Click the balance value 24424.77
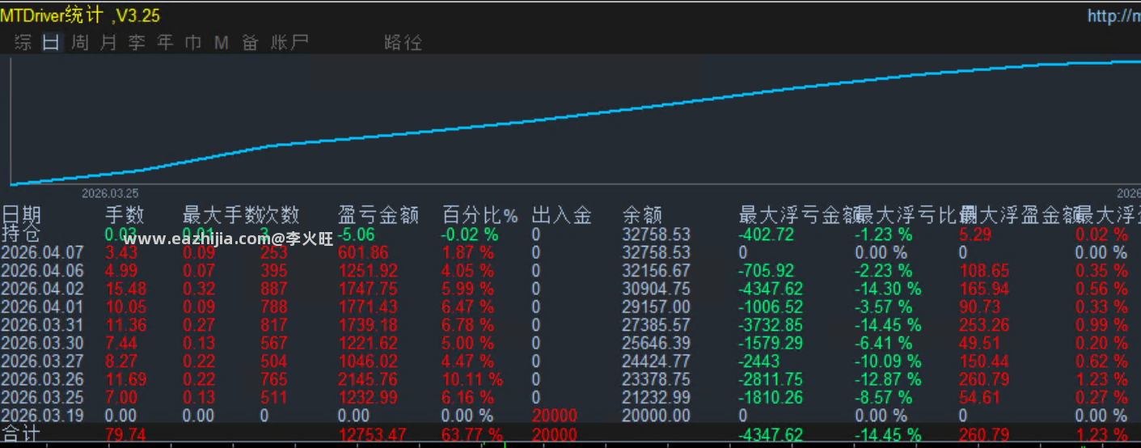The height and width of the screenshot is (448, 1141). pyautogui.click(x=657, y=361)
